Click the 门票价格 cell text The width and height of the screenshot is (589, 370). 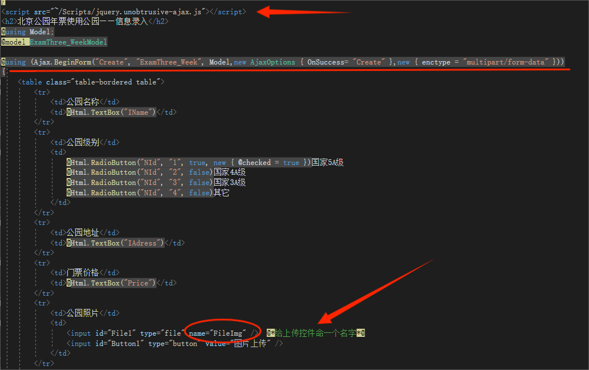point(83,272)
